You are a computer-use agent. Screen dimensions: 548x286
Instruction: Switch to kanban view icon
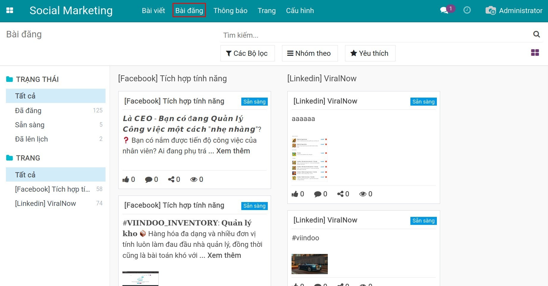[x=535, y=53]
